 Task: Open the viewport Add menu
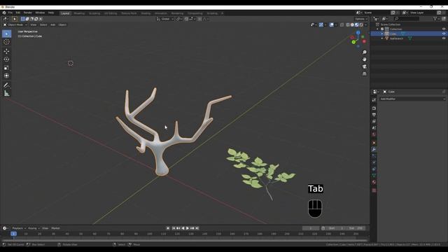tap(53, 25)
